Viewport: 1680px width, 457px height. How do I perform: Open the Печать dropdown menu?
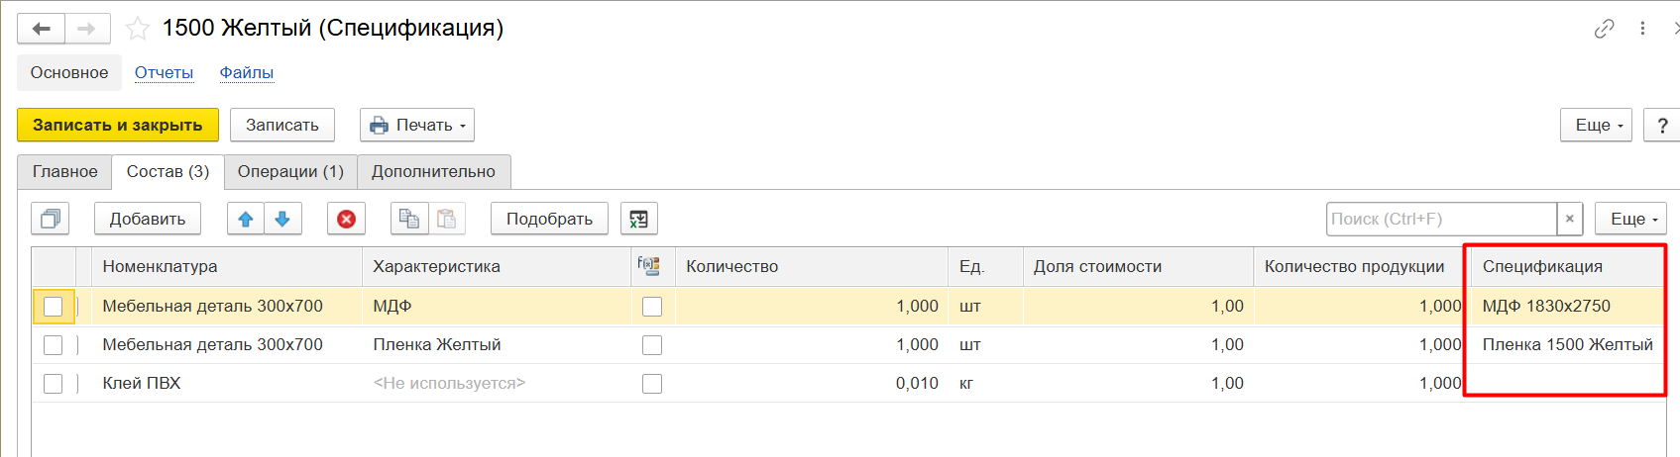417,125
